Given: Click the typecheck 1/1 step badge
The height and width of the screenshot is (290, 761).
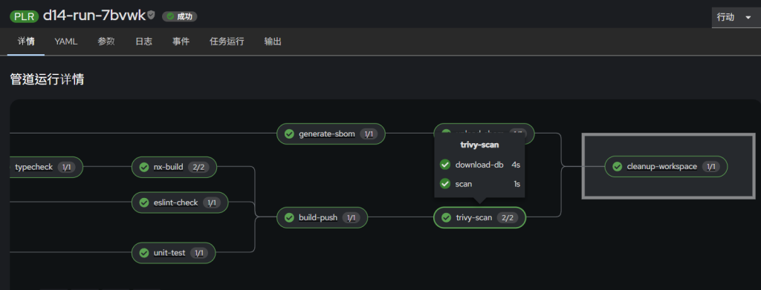Looking at the screenshot, I should click(66, 167).
